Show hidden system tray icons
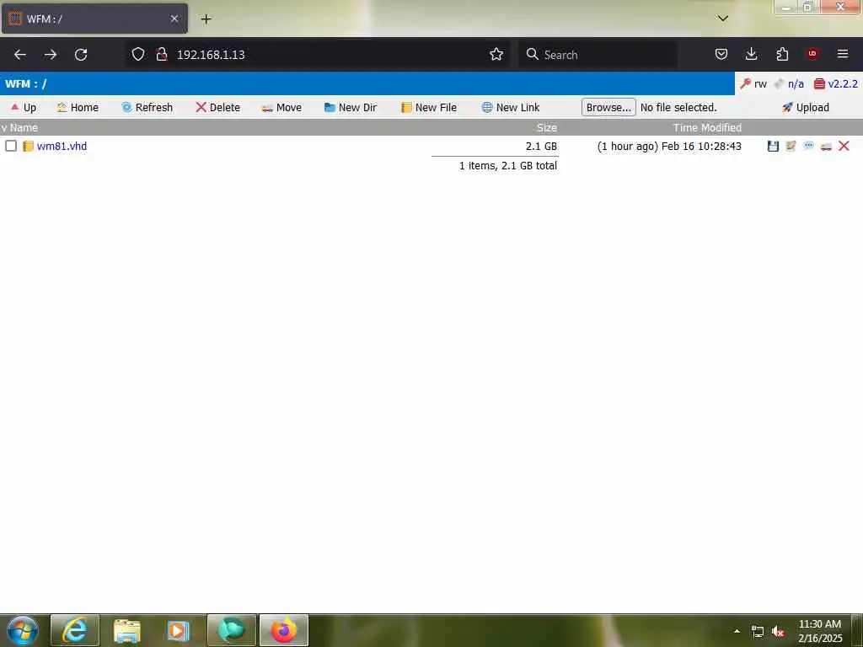Viewport: 863px width, 647px height. [x=737, y=631]
